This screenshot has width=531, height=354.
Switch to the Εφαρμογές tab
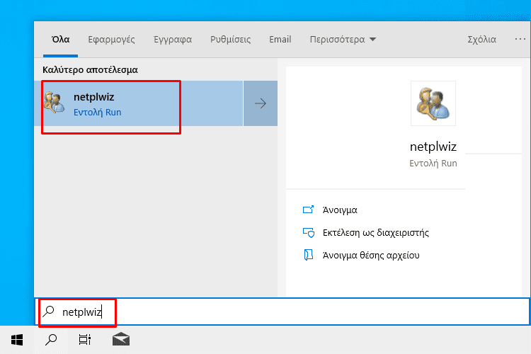111,40
